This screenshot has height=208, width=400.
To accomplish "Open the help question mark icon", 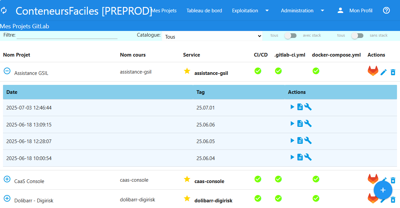I will click(386, 10).
